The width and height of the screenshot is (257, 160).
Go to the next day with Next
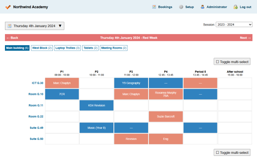tap(245, 38)
